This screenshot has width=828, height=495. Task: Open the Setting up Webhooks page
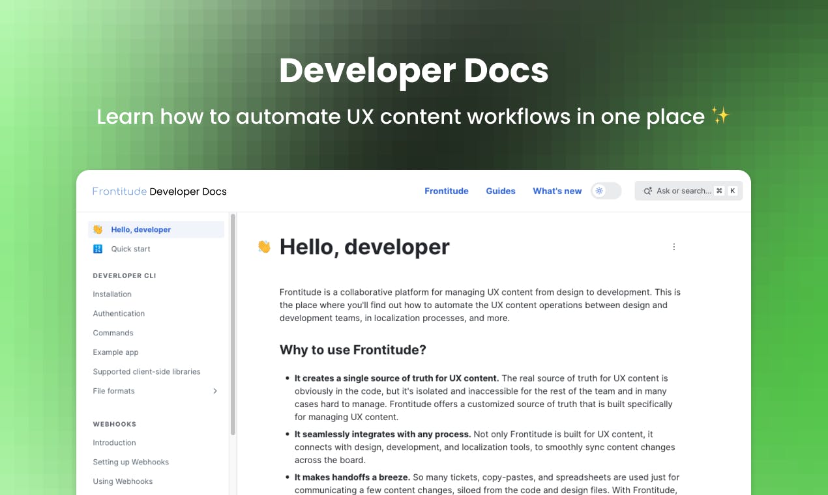tap(130, 462)
